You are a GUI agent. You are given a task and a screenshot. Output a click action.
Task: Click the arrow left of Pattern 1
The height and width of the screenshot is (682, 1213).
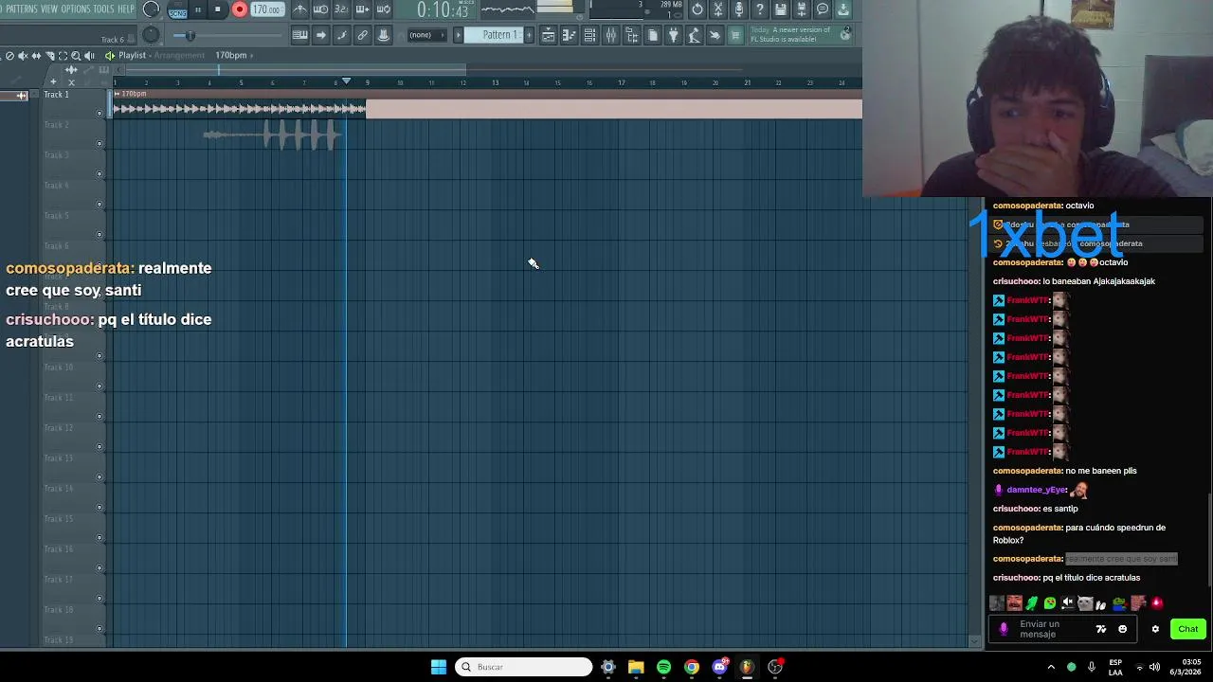459,35
